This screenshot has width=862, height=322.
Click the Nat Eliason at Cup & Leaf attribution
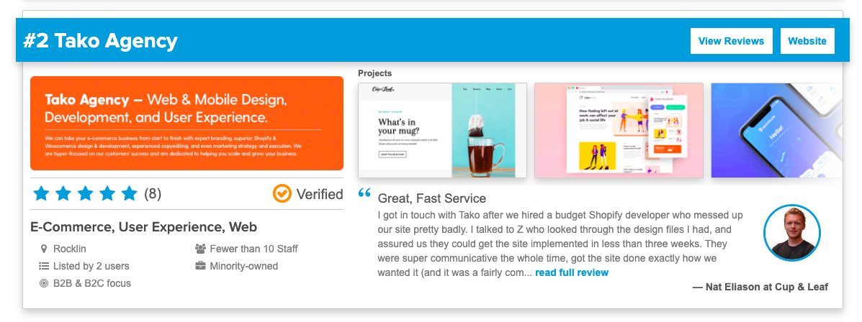[760, 287]
